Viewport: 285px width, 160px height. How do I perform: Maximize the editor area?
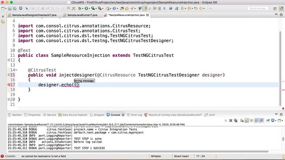click(281, 15)
